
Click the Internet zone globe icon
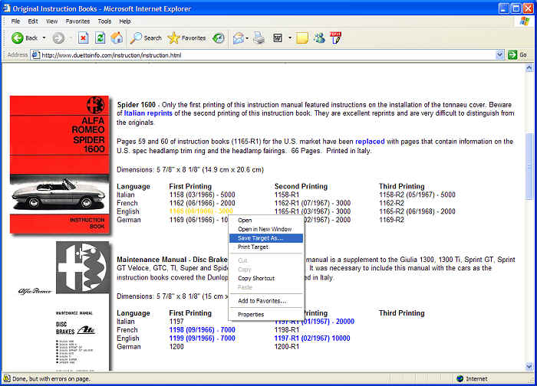[x=460, y=379]
